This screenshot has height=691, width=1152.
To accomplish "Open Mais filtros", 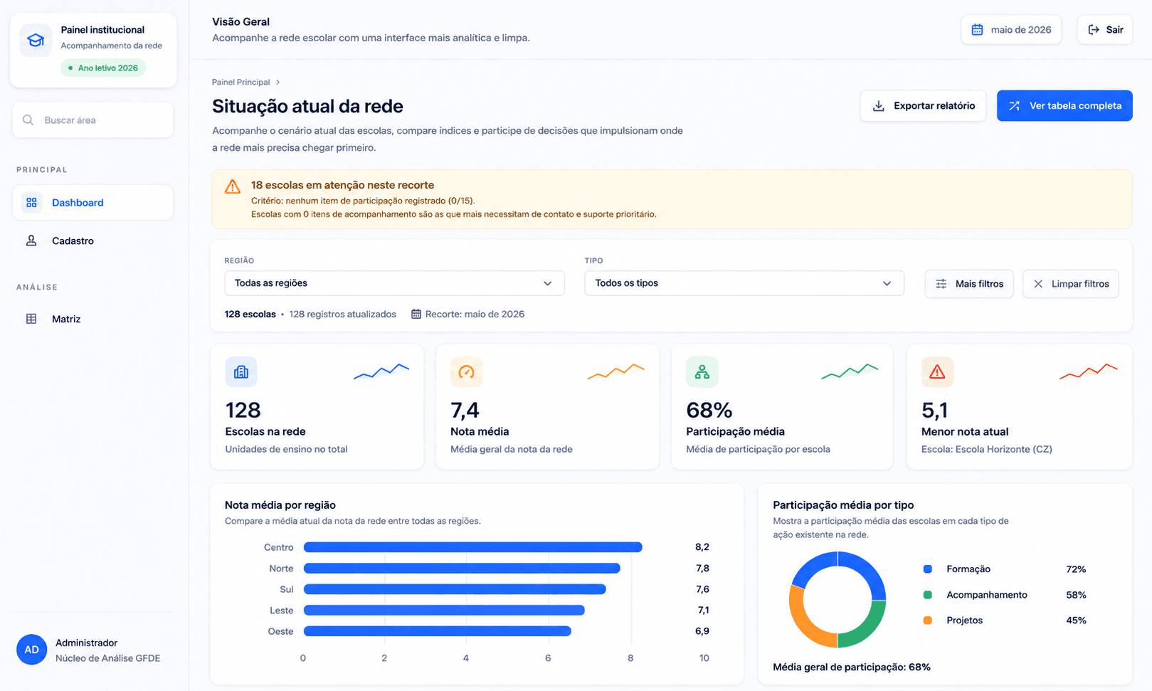I will [x=969, y=284].
